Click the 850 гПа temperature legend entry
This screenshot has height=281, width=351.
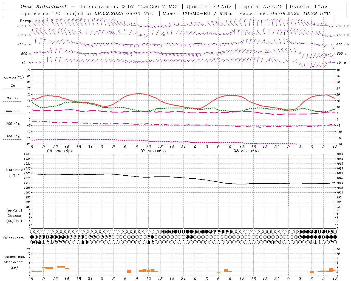pyautogui.click(x=13, y=111)
